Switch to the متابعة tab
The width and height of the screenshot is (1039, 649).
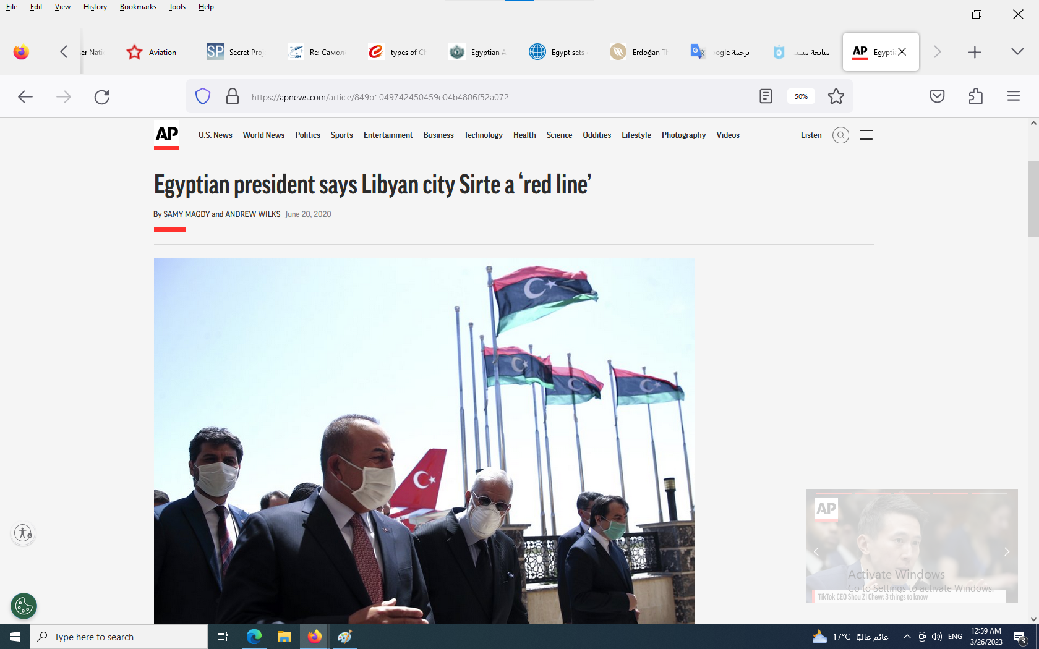[800, 52]
